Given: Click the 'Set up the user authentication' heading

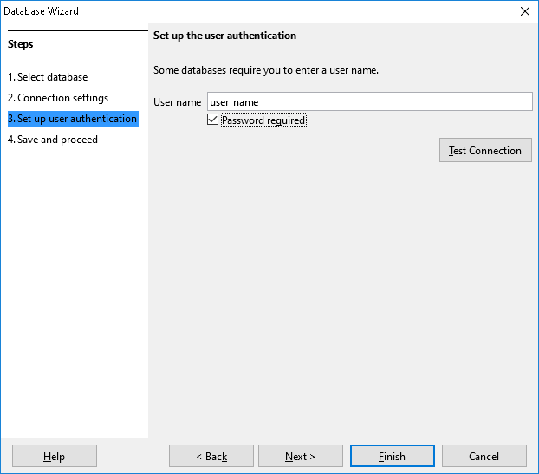Looking at the screenshot, I should [224, 36].
